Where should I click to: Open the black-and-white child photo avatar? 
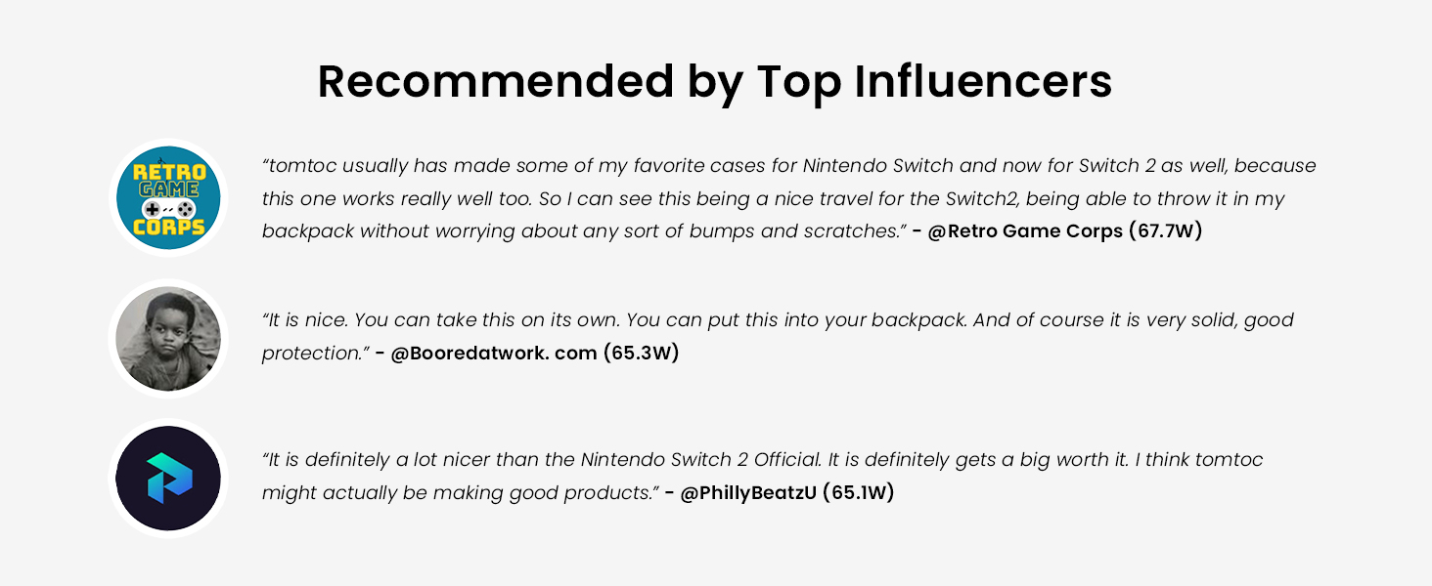pyautogui.click(x=168, y=339)
